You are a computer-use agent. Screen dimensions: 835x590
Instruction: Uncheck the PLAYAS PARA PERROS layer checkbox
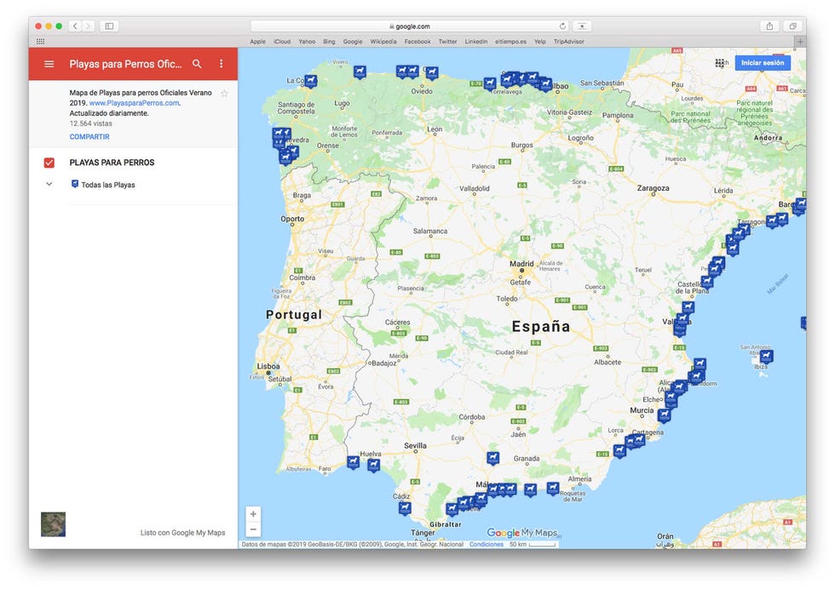[49, 163]
